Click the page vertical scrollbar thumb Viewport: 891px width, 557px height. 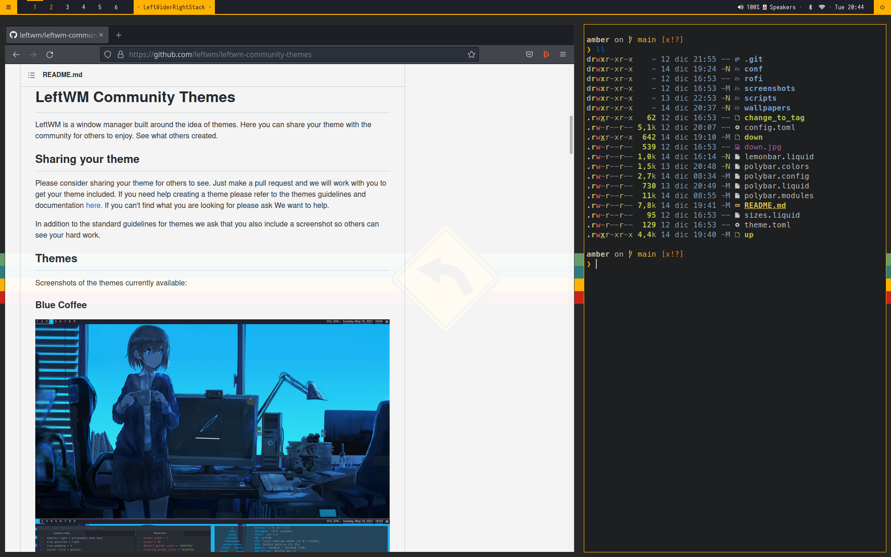pos(571,135)
